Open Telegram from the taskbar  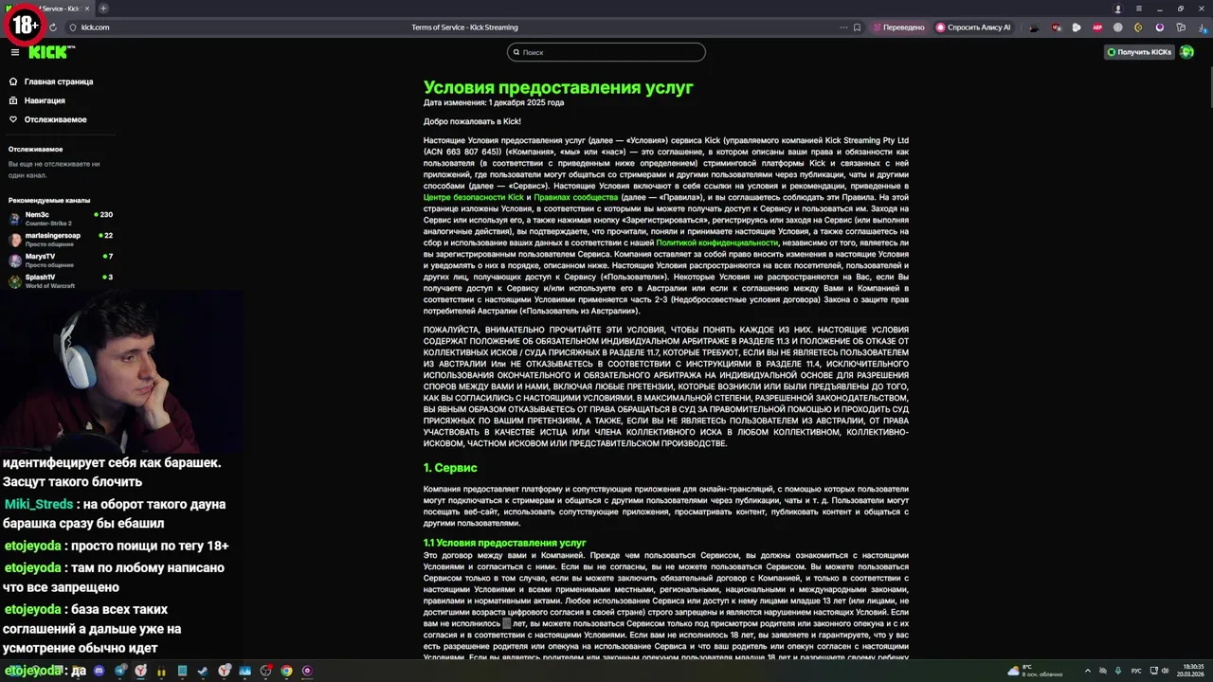120,671
